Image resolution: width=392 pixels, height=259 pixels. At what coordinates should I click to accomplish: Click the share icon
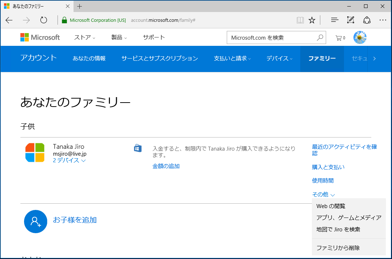tap(367, 20)
